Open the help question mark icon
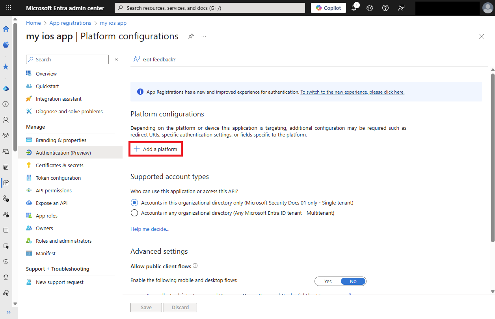Viewport: 495px width, 319px height. coord(385,8)
